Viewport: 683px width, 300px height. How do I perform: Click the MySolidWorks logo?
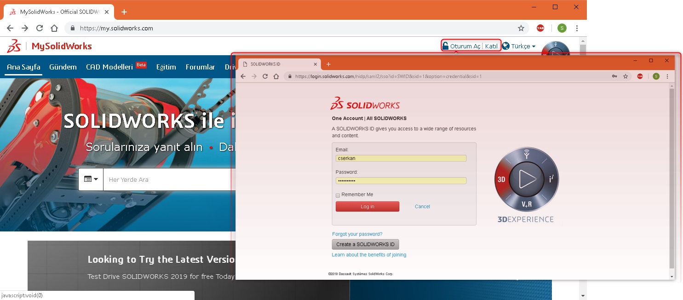point(49,46)
